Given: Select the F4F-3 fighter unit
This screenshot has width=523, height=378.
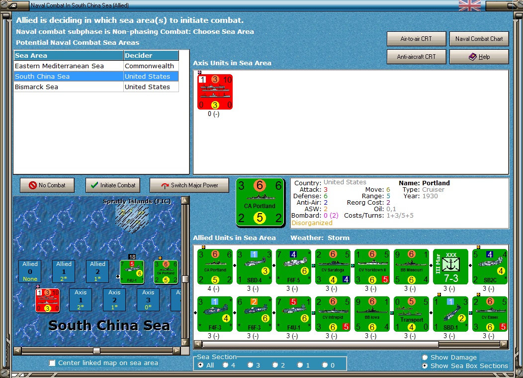Looking at the screenshot, I should [x=215, y=314].
